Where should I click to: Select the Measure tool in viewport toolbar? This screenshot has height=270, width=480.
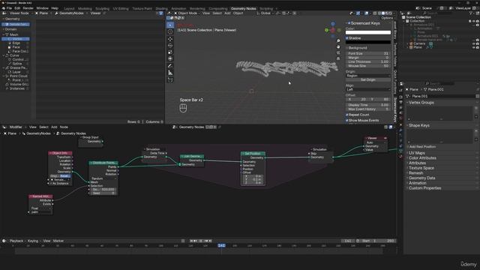point(170,73)
